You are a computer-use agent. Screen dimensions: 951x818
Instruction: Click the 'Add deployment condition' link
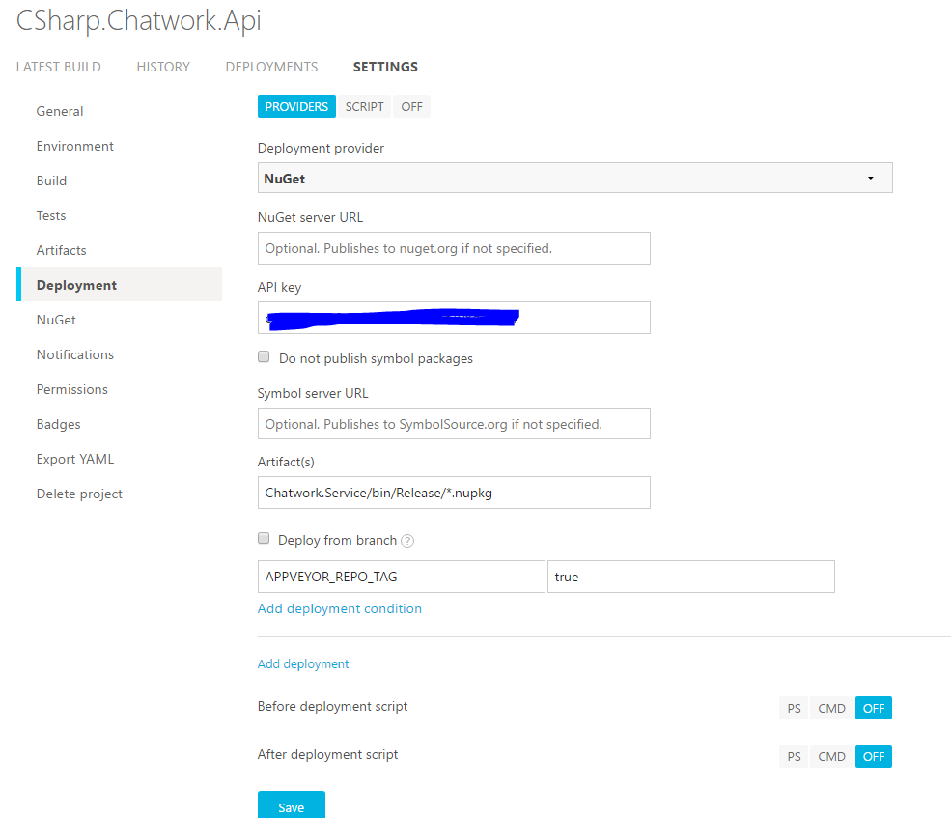[340, 608]
